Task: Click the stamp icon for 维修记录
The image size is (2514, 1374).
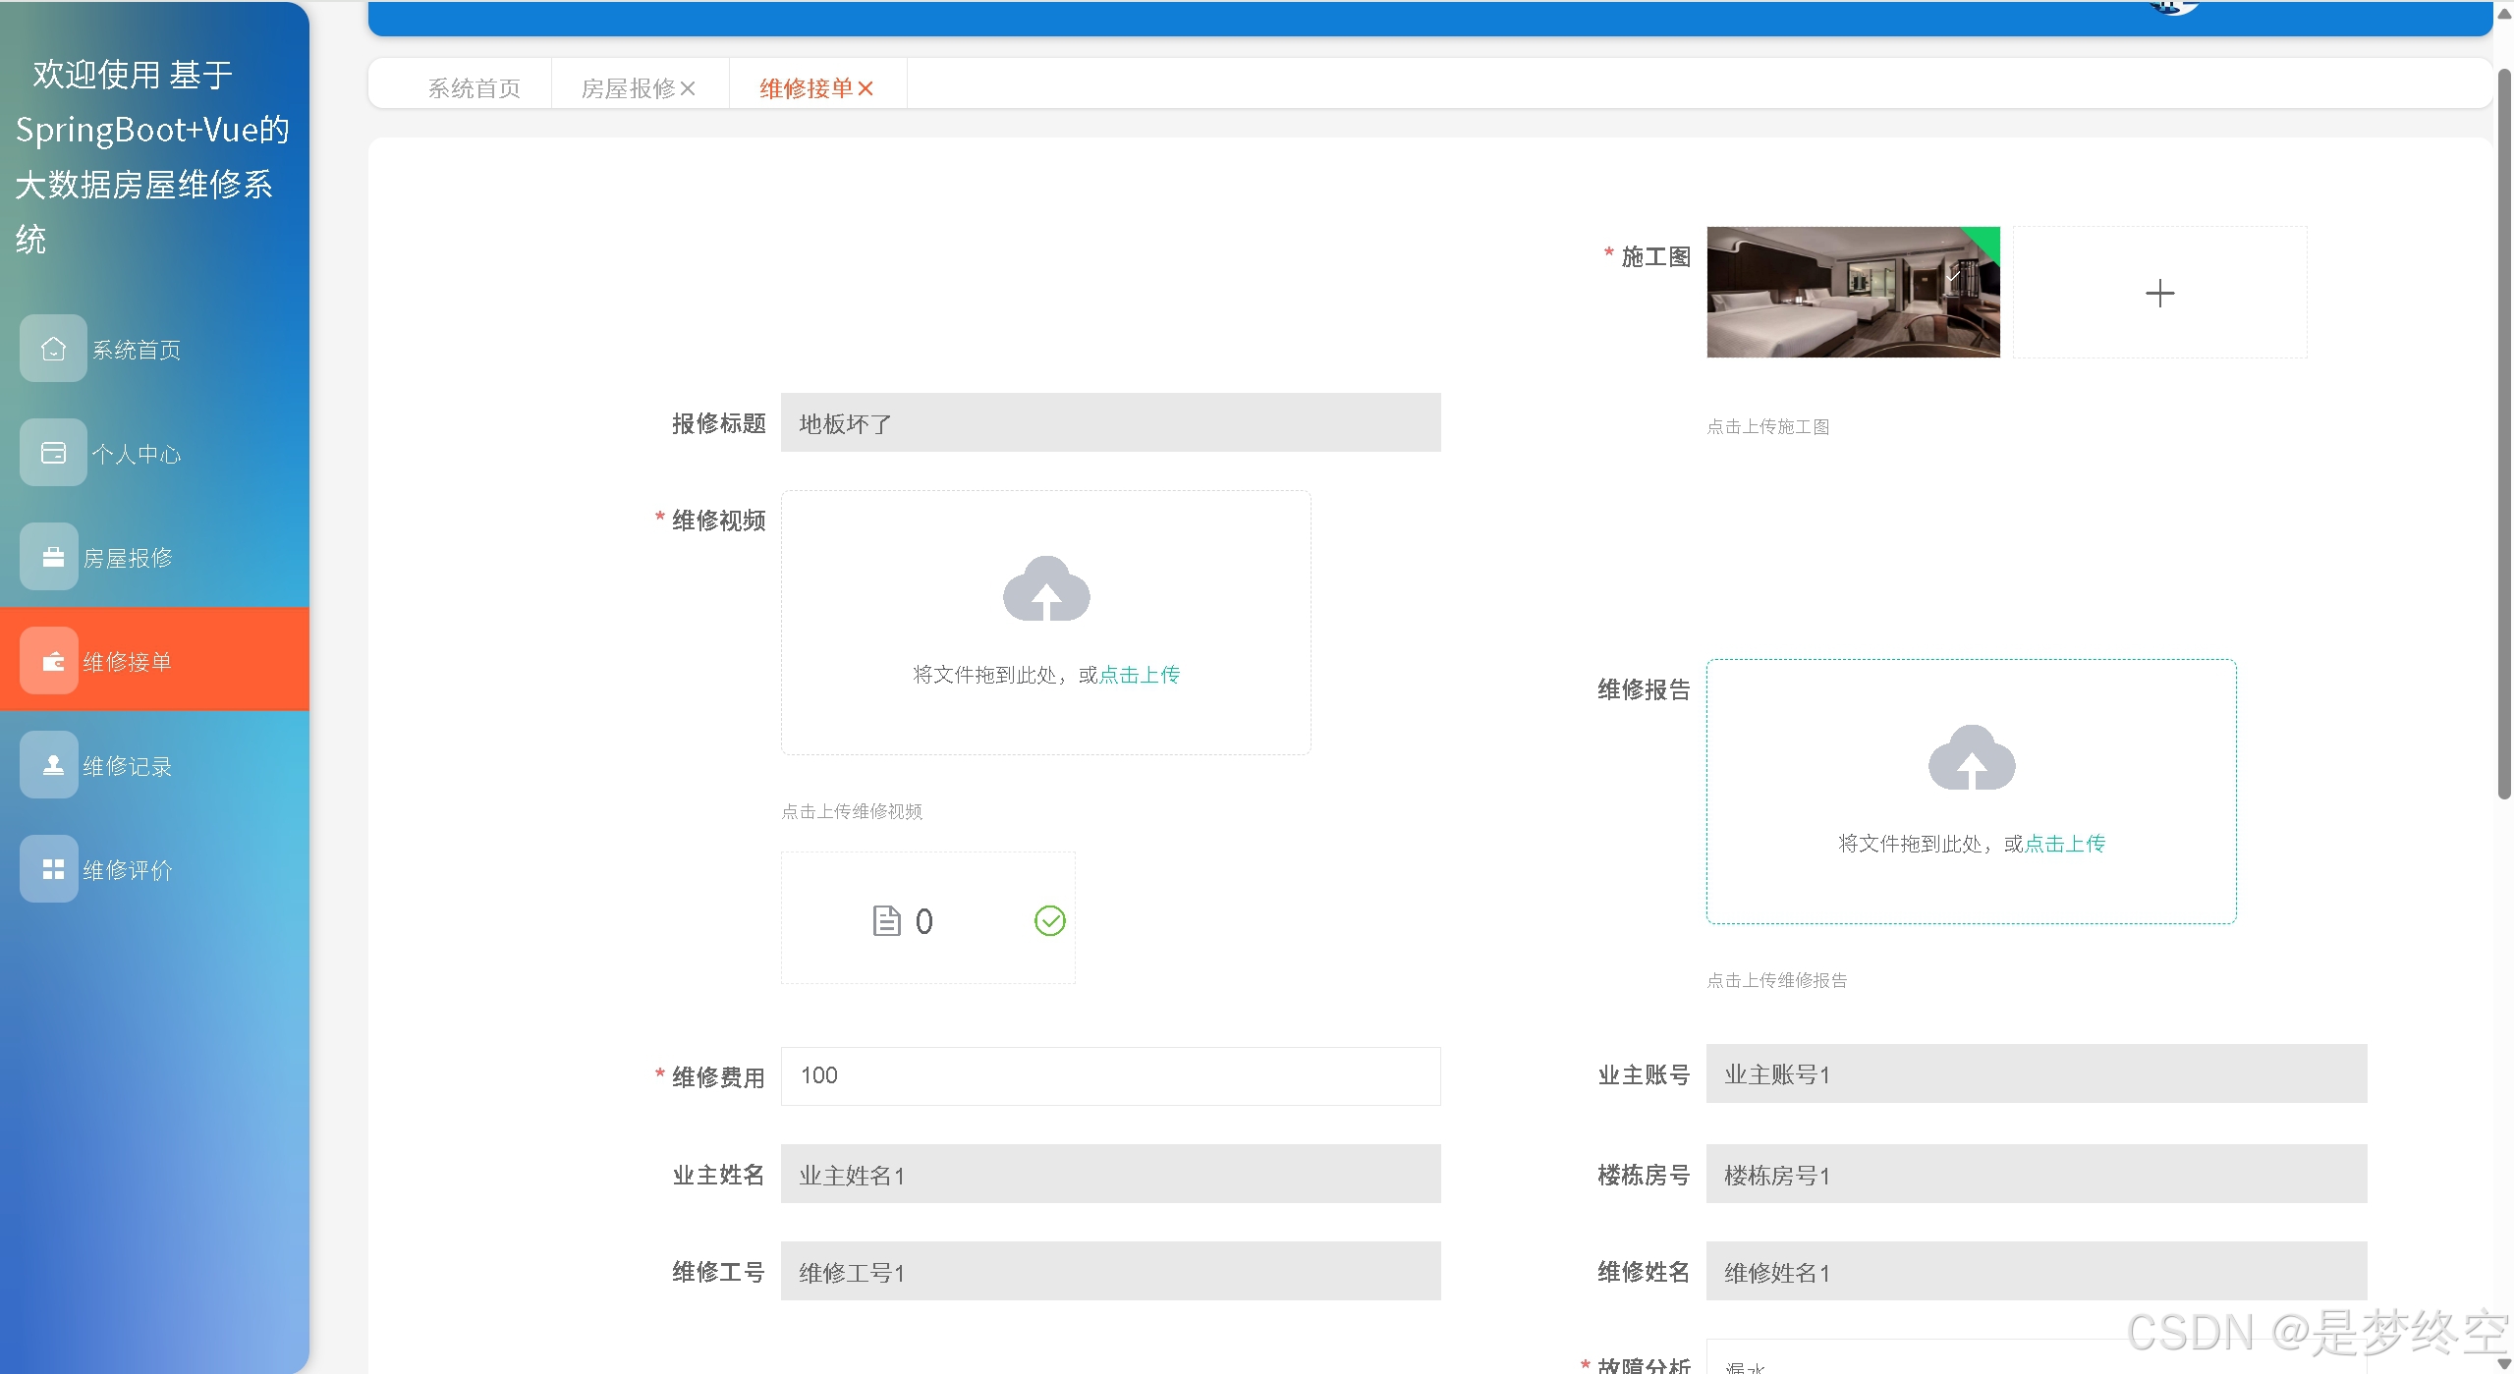Action: [53, 765]
